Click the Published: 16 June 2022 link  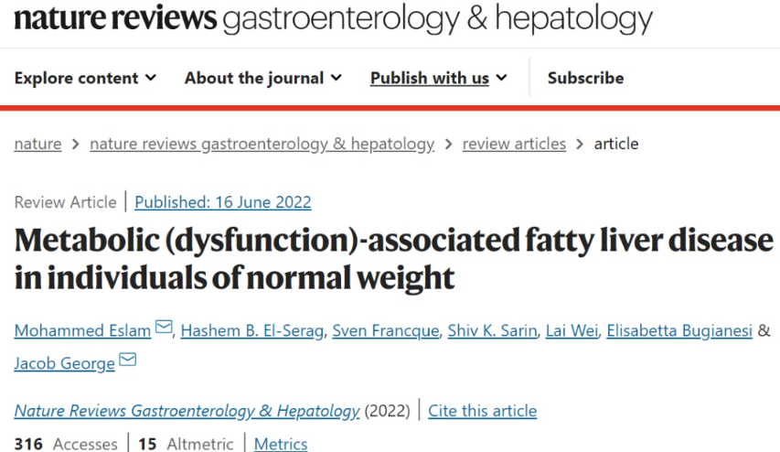coord(223,202)
